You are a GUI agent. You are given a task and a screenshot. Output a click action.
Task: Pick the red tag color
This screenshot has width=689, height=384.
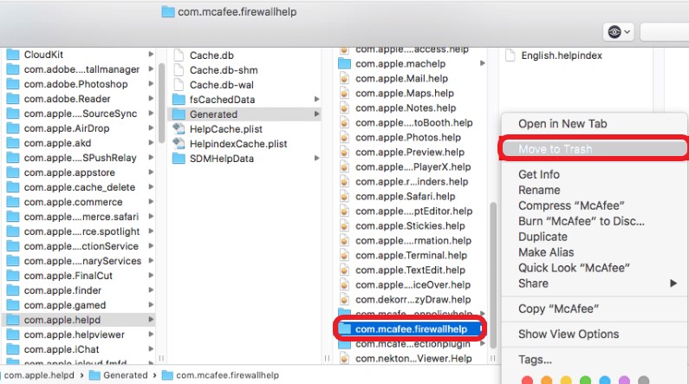pos(527,381)
